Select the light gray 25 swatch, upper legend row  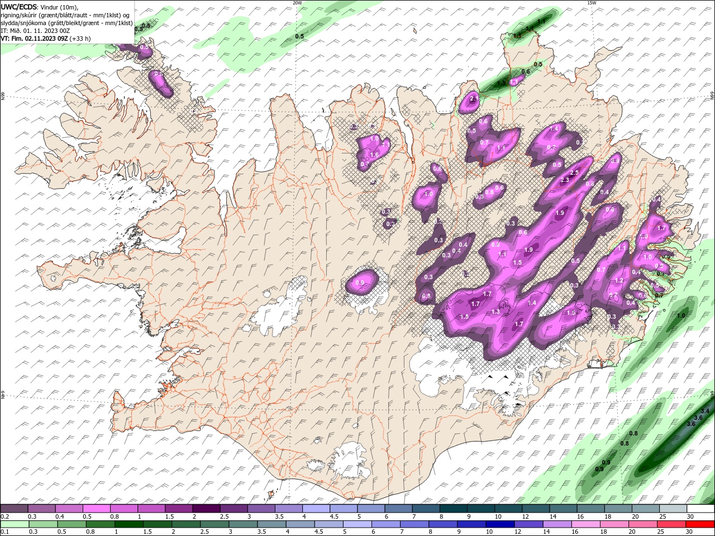point(673,508)
